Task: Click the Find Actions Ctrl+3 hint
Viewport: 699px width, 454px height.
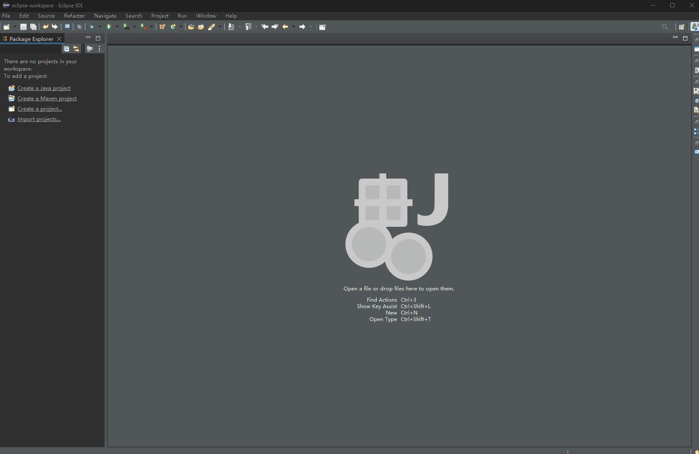Action: [391, 300]
